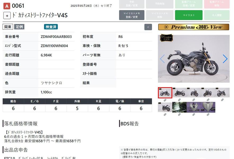Viewport: 234px width, 159px height.
Task: Click the 外装 score column header
Action: (x=77, y=101)
